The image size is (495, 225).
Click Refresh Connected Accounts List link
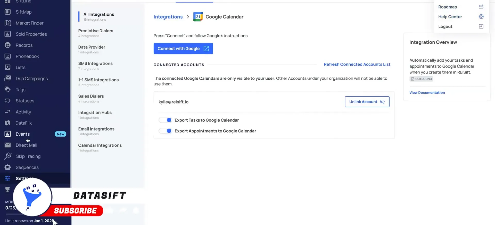(357, 64)
